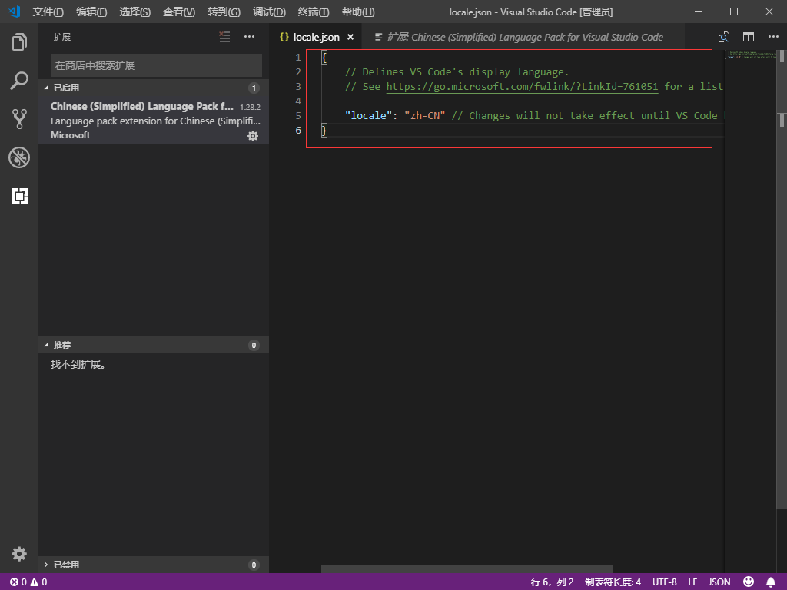Open the 编辑(E) menu
The height and width of the screenshot is (590, 787).
click(92, 12)
